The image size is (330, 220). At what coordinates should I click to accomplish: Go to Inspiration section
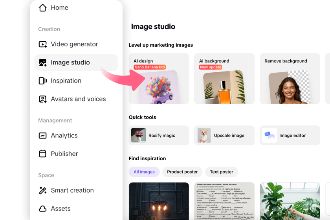(66, 81)
